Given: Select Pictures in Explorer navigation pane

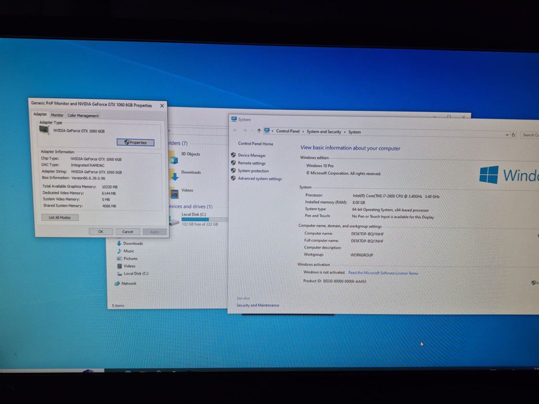Looking at the screenshot, I should 131,259.
